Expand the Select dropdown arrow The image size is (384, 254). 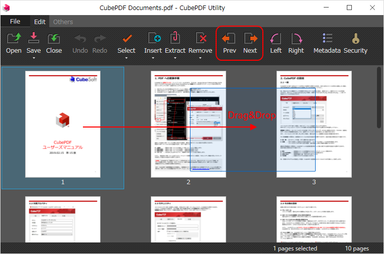pos(126,58)
